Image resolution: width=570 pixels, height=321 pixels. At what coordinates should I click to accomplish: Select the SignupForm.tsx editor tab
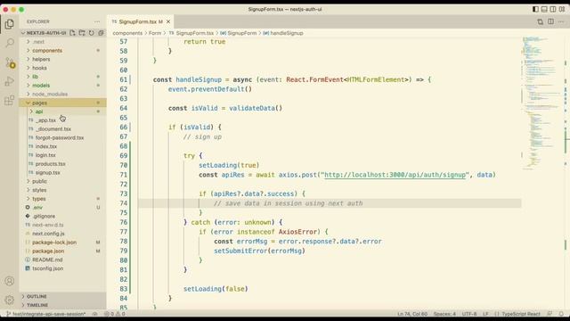click(x=141, y=21)
